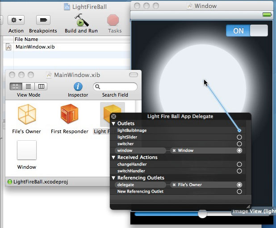
Task: Switch to column view mode
Action: tap(41, 86)
